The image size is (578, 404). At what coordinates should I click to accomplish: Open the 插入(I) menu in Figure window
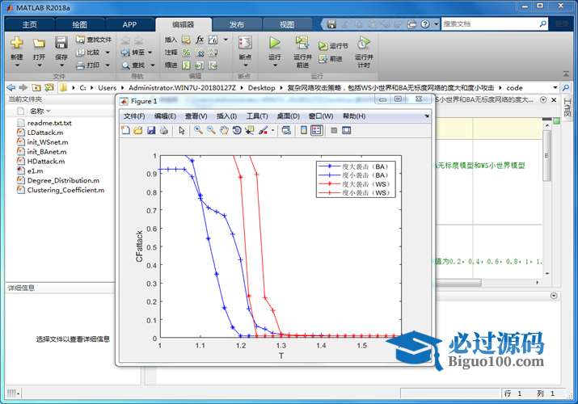pyautogui.click(x=226, y=116)
